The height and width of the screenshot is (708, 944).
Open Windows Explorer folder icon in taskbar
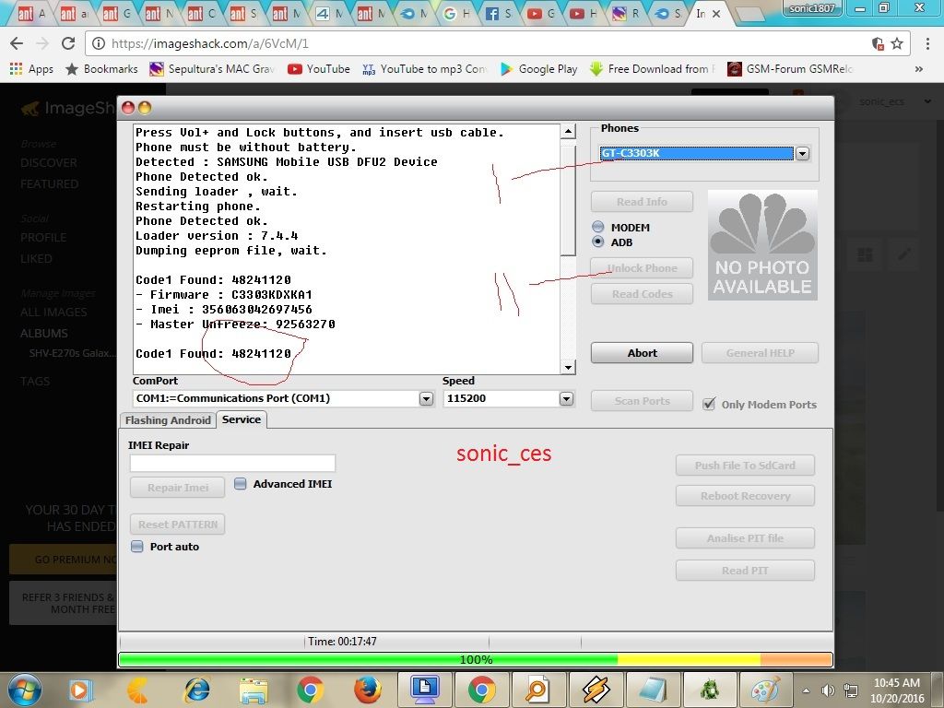tap(253, 689)
